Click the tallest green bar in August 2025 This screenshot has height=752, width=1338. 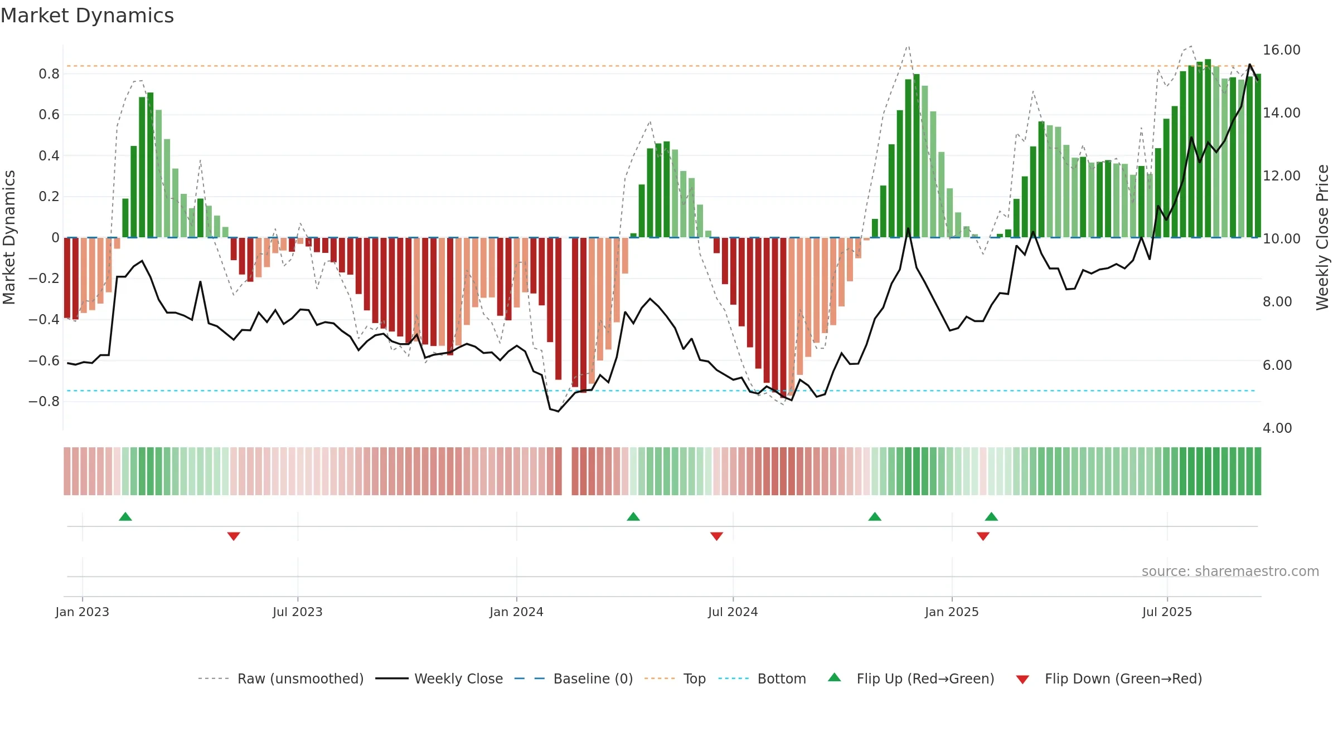point(1208,148)
